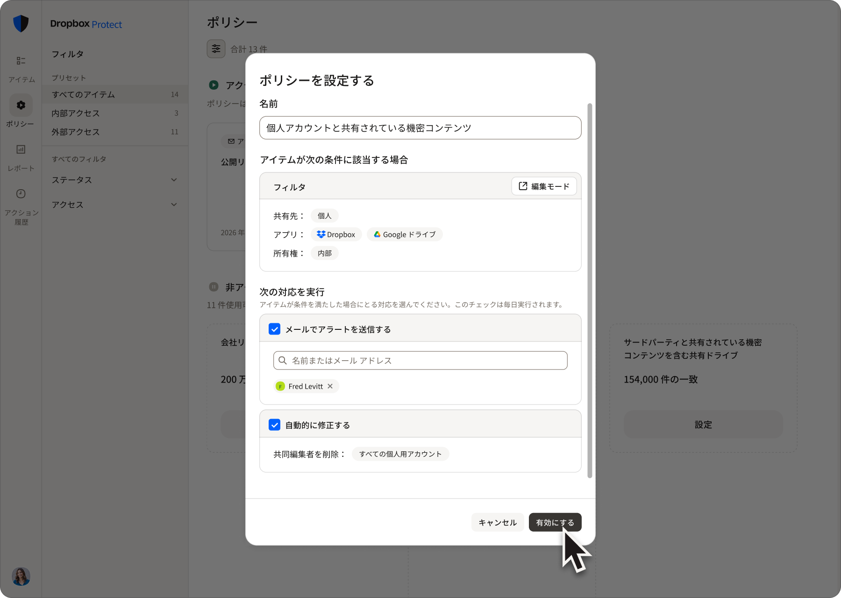
Task: Select the すべてのアイテム preset
Action: [x=115, y=94]
